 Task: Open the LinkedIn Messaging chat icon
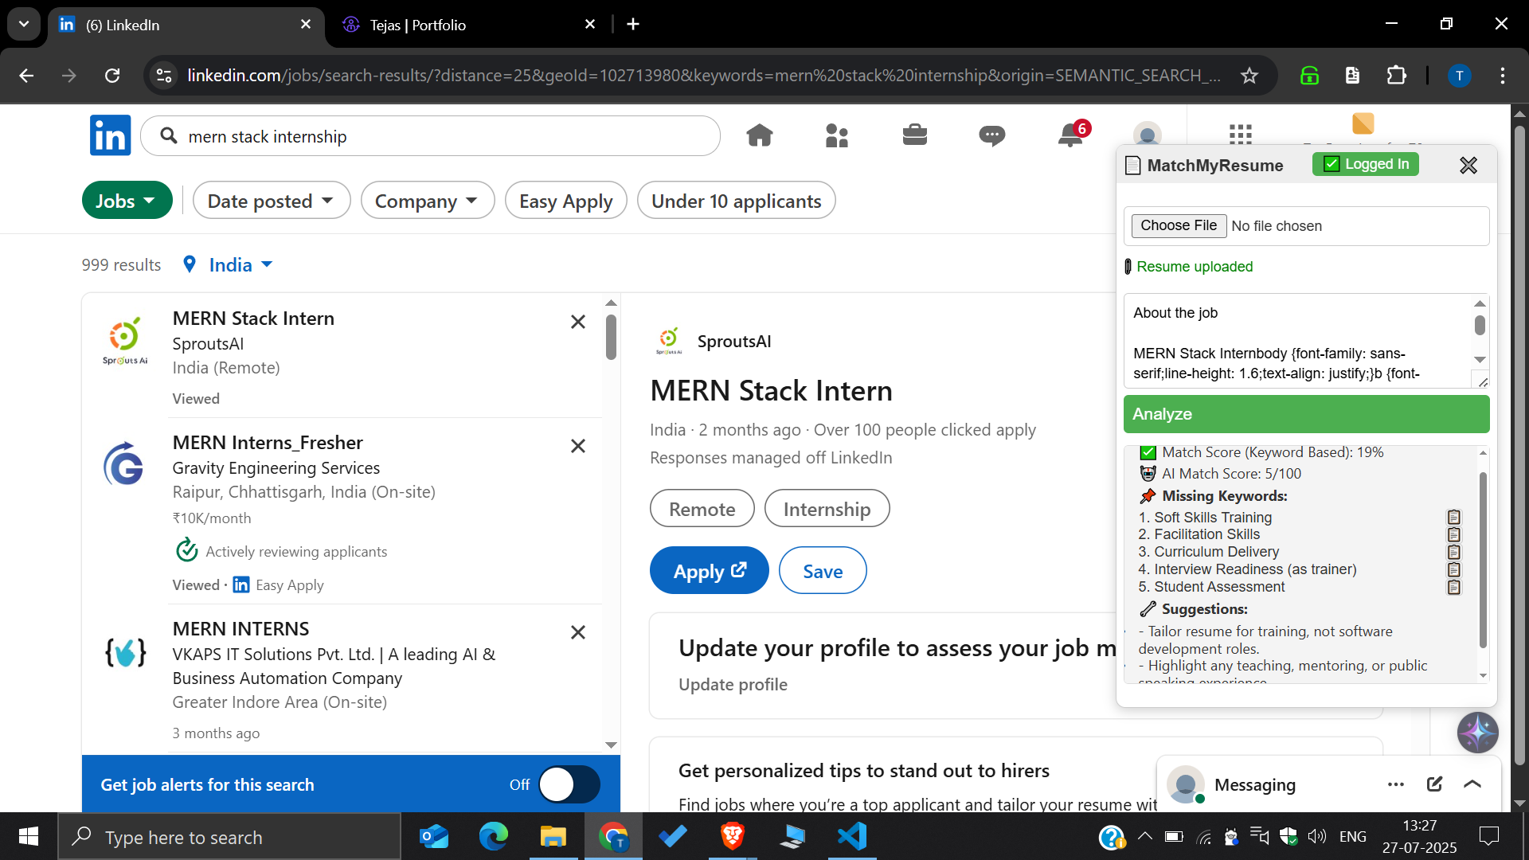coord(992,135)
